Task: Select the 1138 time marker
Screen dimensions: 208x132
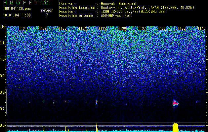Action: (x=162, y=28)
